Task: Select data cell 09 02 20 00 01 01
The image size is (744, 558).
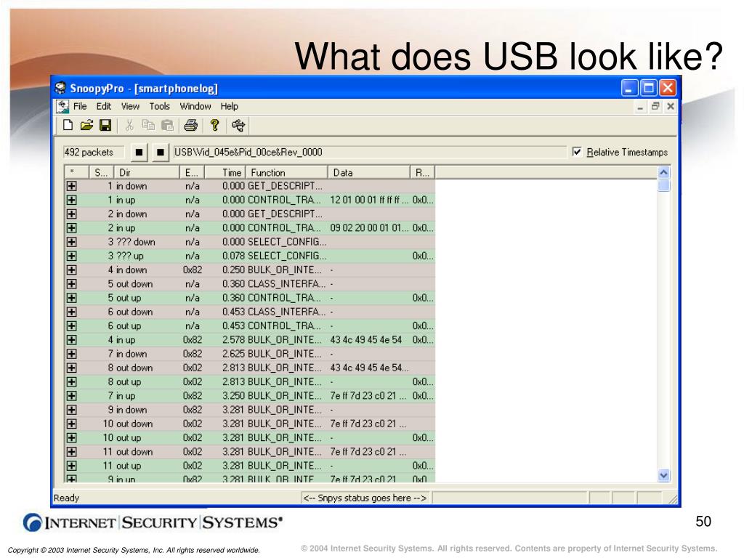Action: pyautogui.click(x=368, y=227)
